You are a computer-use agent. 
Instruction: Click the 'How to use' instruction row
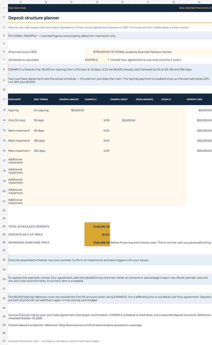110,27
